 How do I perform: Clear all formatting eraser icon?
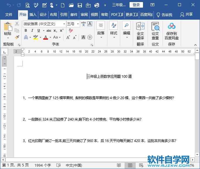point(71,31)
